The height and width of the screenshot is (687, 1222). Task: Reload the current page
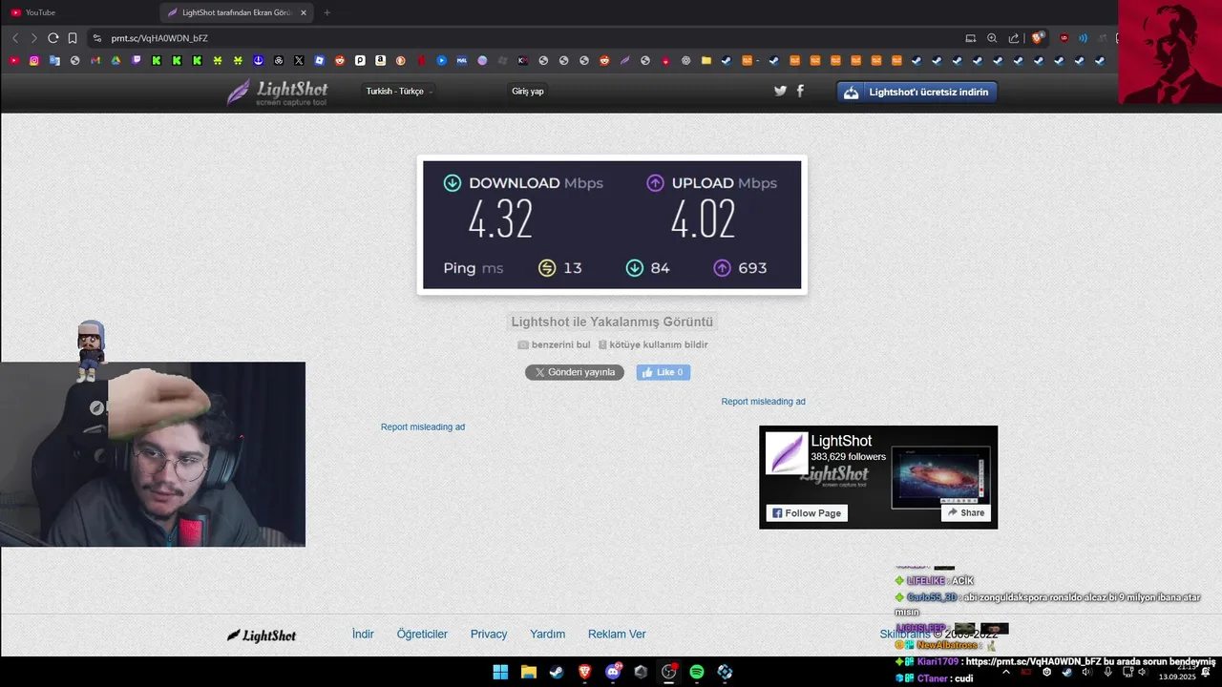53,38
